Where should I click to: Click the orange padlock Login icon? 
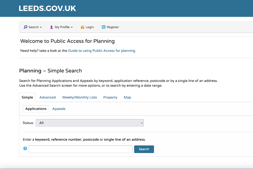82,27
